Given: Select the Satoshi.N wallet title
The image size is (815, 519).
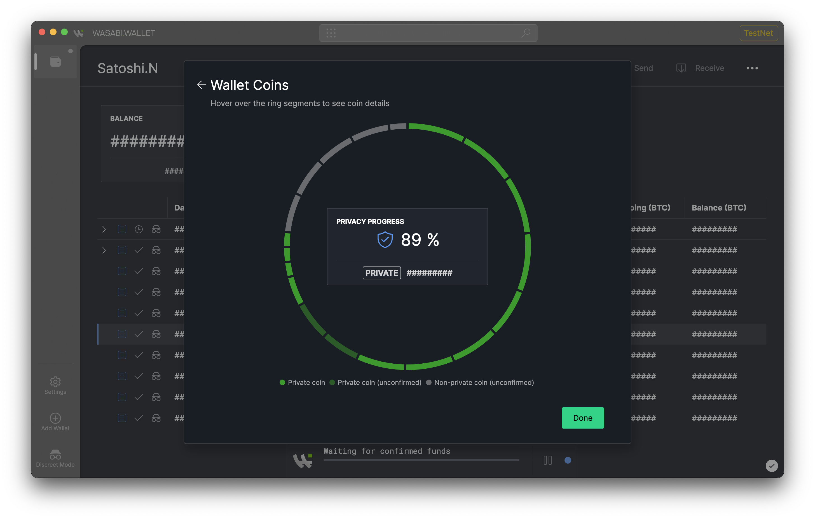Looking at the screenshot, I should point(128,68).
